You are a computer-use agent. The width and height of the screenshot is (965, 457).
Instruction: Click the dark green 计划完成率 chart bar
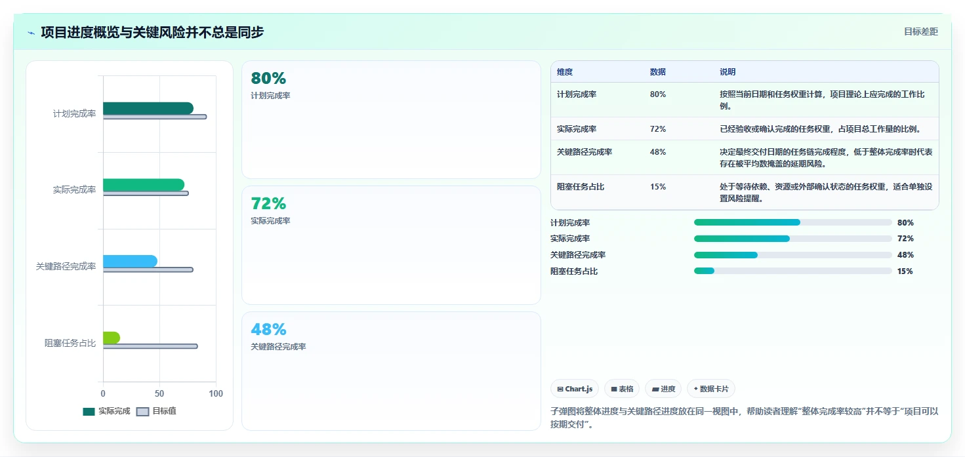[148, 108]
